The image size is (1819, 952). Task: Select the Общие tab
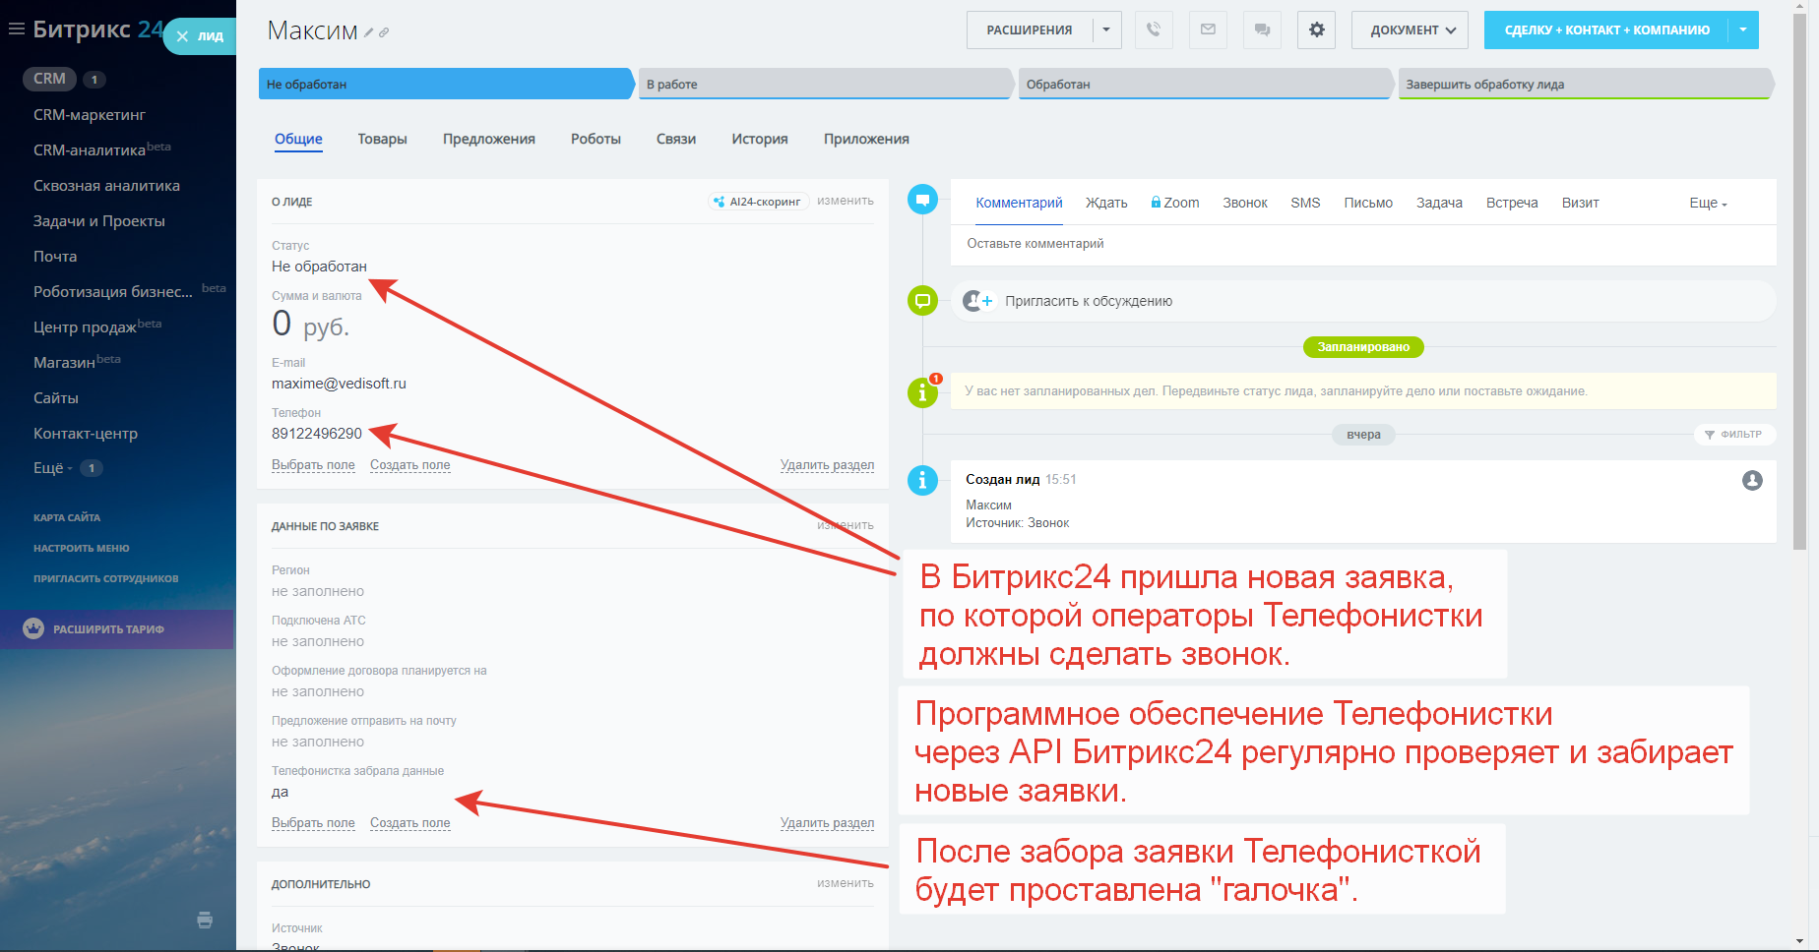click(298, 139)
